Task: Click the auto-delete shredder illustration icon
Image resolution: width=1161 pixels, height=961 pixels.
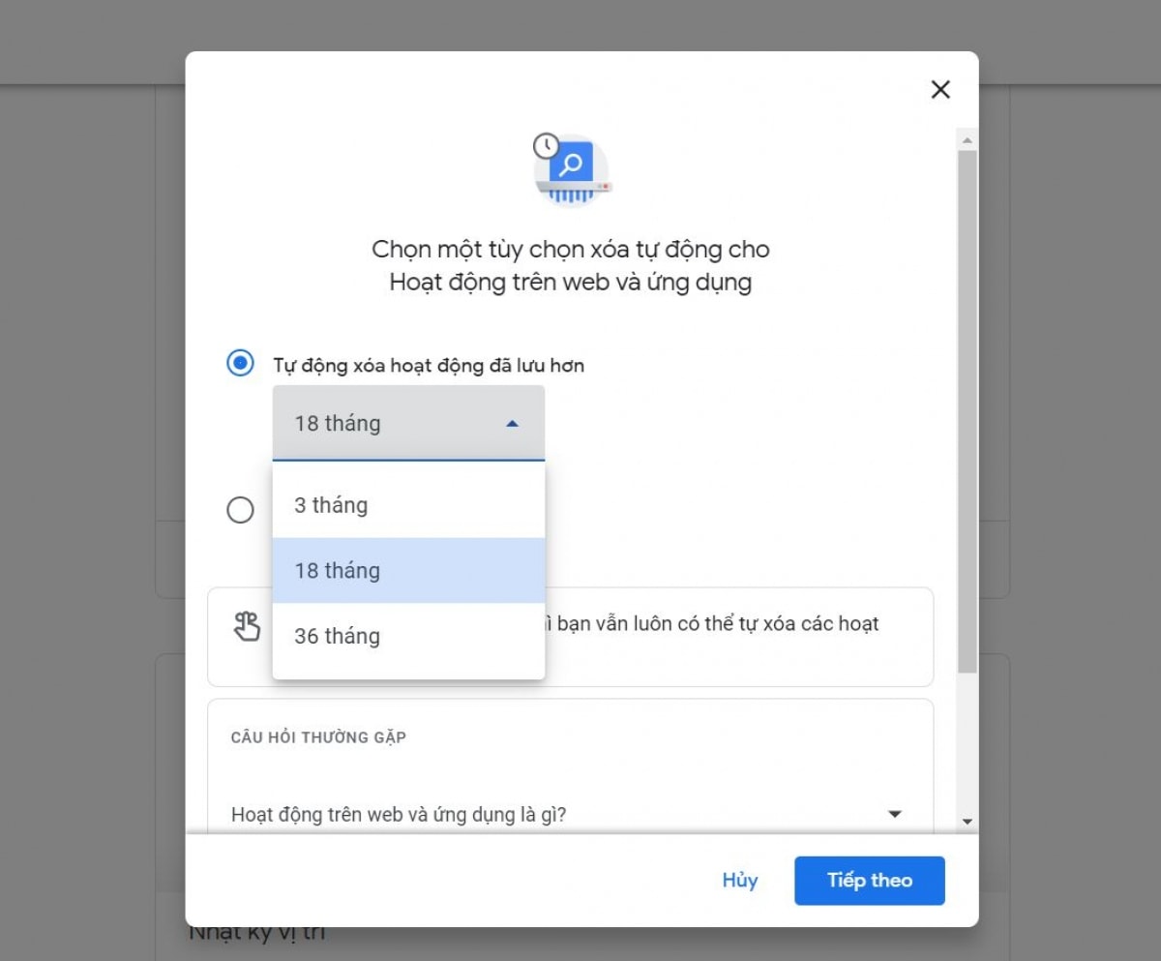Action: click(573, 170)
